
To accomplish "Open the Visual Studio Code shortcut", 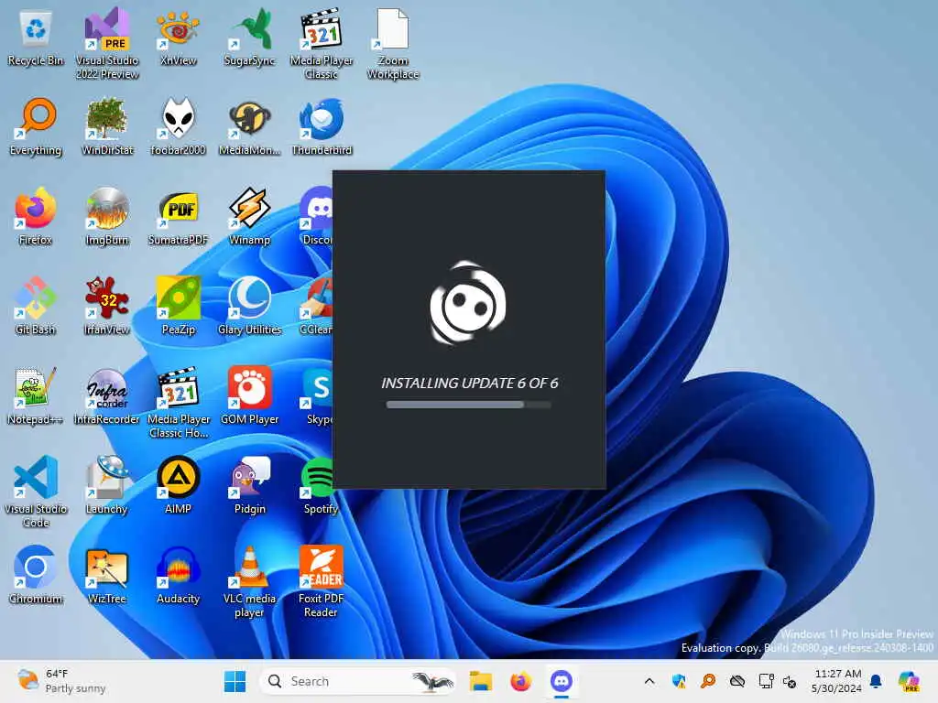I will coord(36,492).
